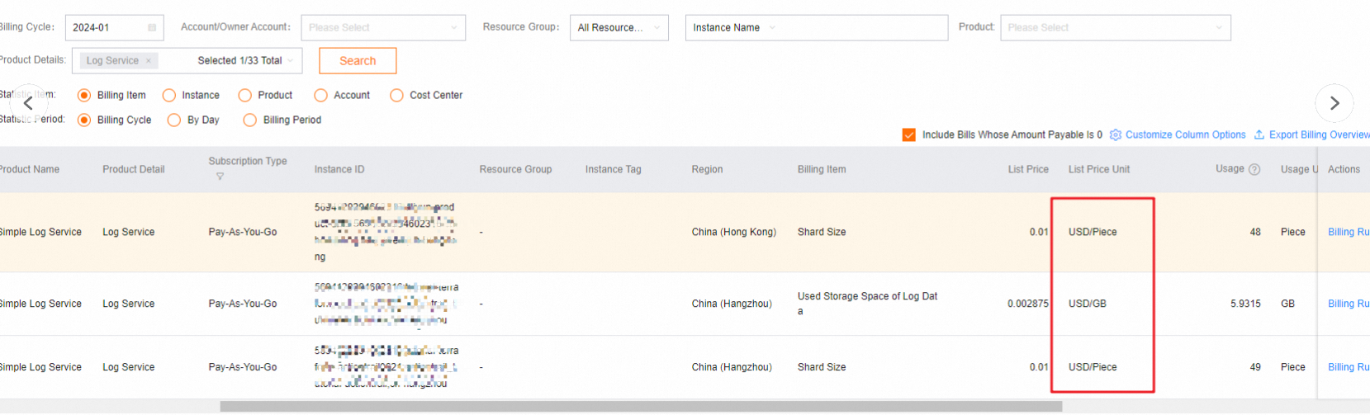Click the Subscription Type filter icon
Viewport: 1370px width, 415px height.
click(220, 177)
